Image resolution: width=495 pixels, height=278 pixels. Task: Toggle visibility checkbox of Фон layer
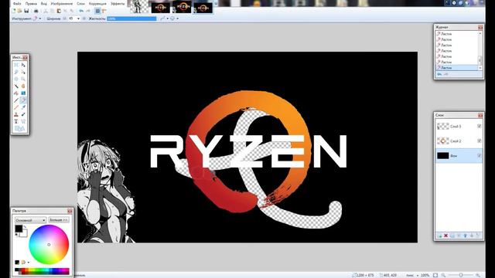[x=480, y=155]
